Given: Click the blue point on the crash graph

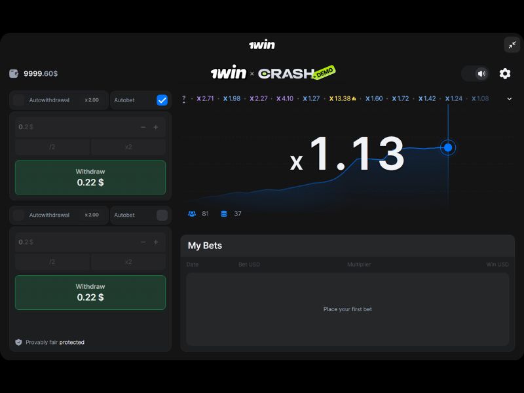Looking at the screenshot, I should [448, 147].
